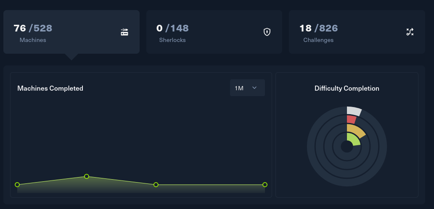
Task: Click the Challenges strategy icon
Action: (410, 32)
